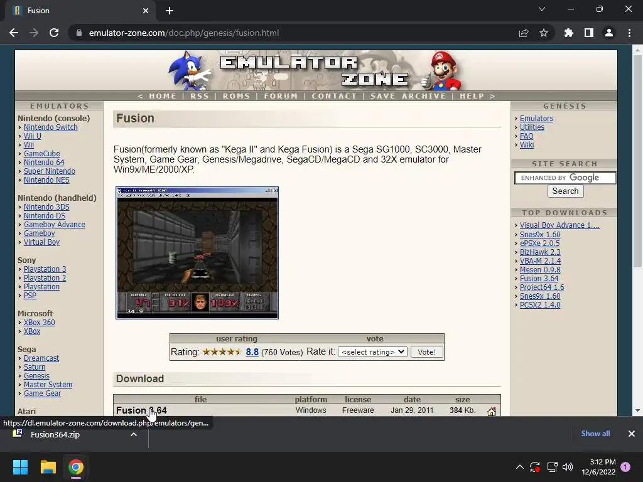Click in the Google site search field
This screenshot has height=482, width=643.
tap(565, 178)
